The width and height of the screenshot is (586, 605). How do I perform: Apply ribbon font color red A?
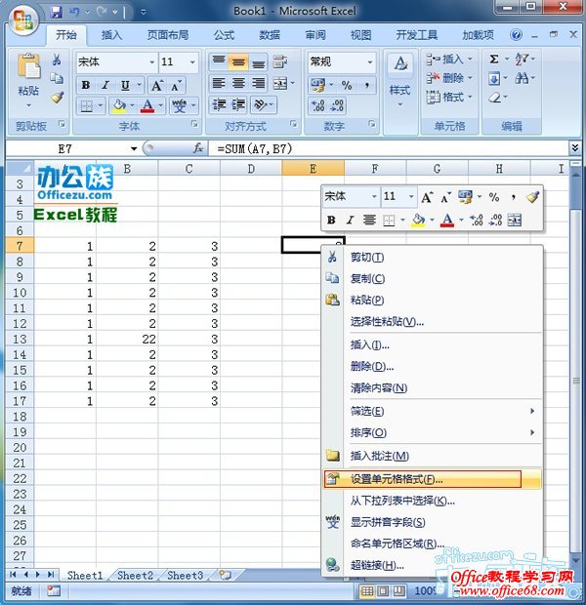point(147,105)
